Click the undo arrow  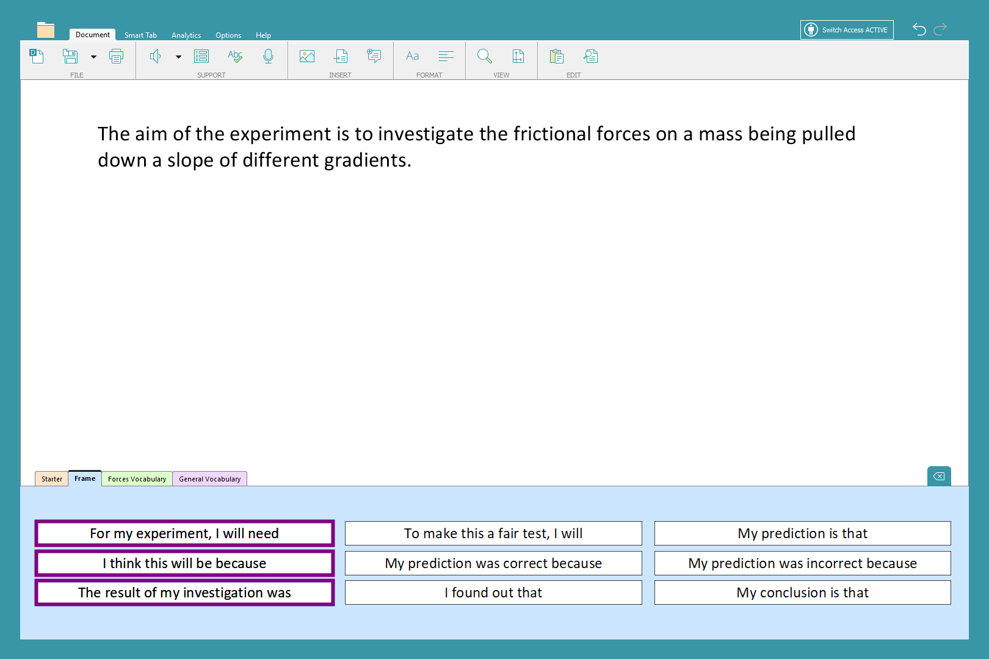pyautogui.click(x=919, y=29)
